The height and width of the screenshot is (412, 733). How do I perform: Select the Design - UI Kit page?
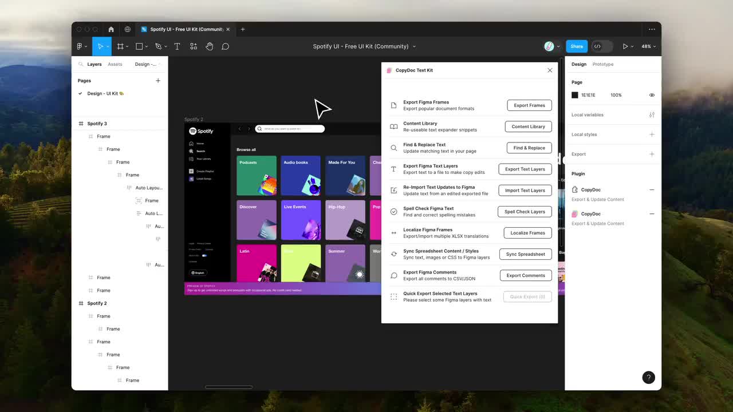click(x=105, y=93)
